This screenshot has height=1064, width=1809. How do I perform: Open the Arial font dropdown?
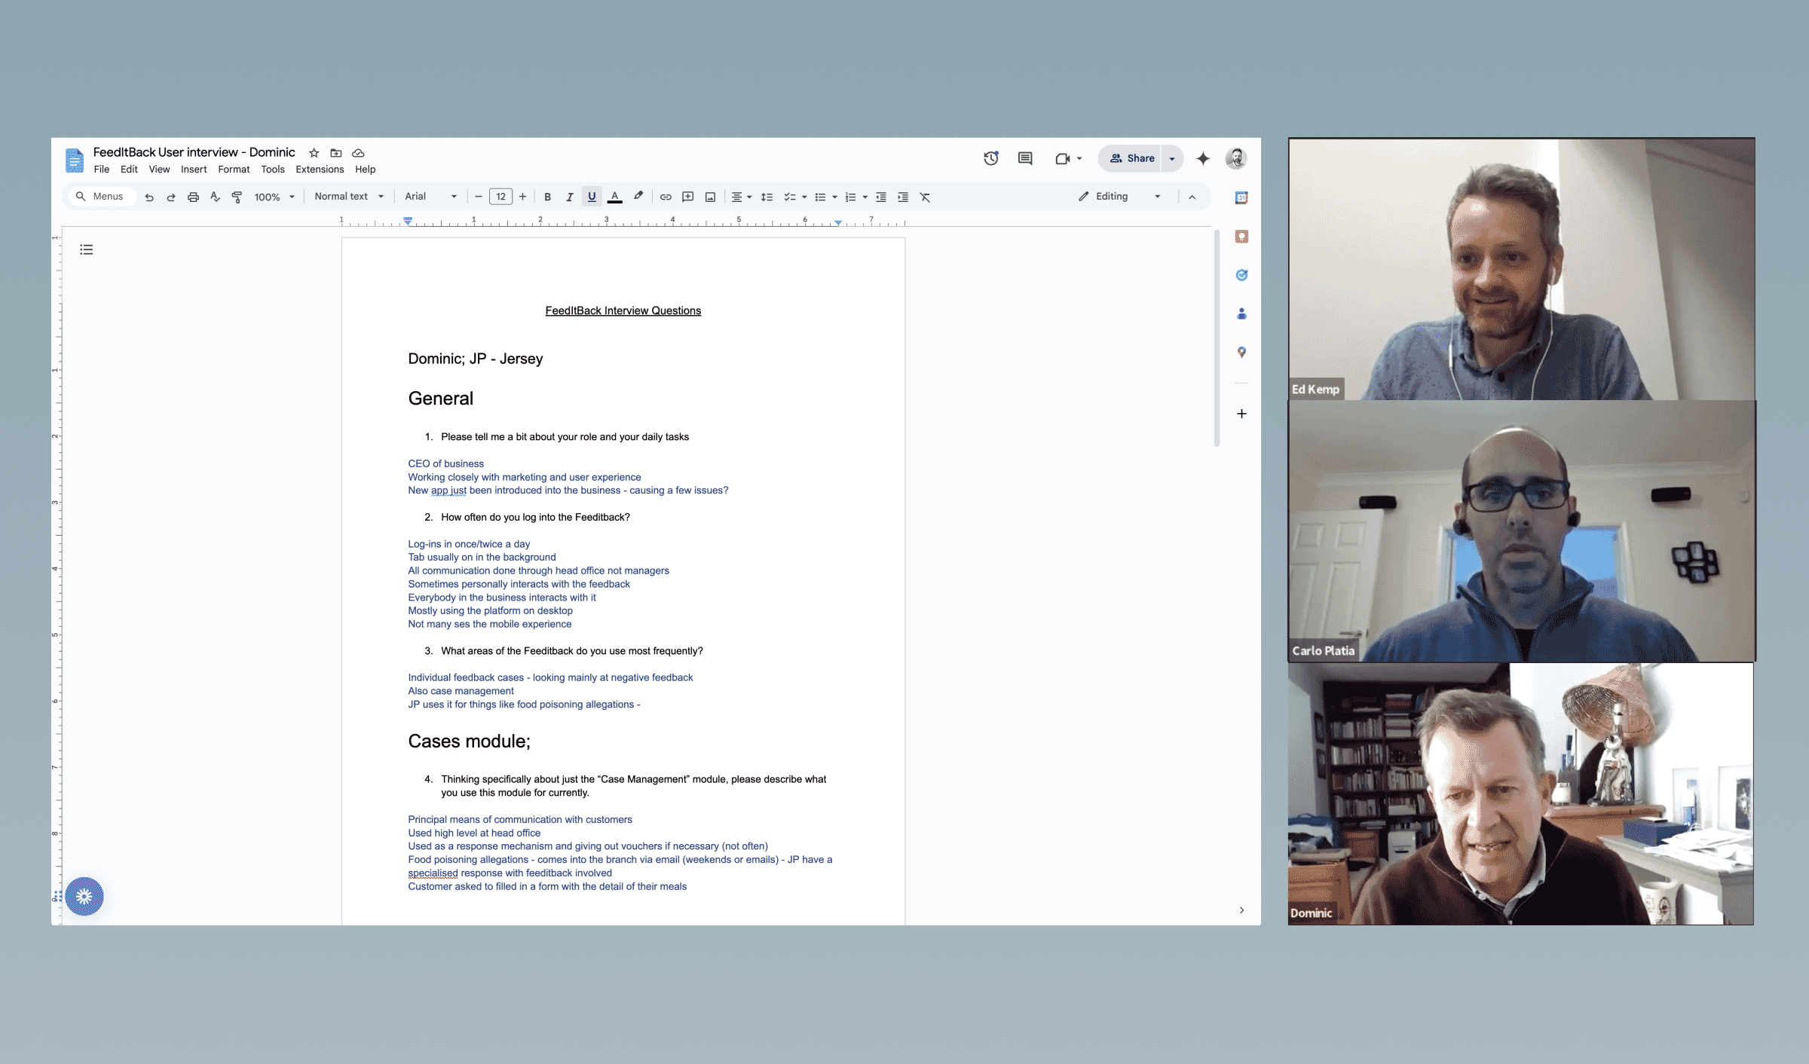click(x=430, y=197)
